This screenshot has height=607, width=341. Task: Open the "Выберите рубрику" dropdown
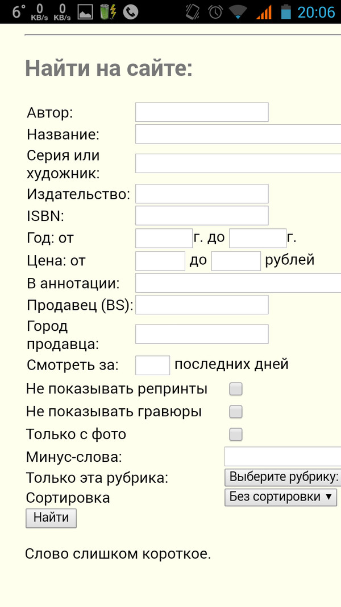coord(282,477)
